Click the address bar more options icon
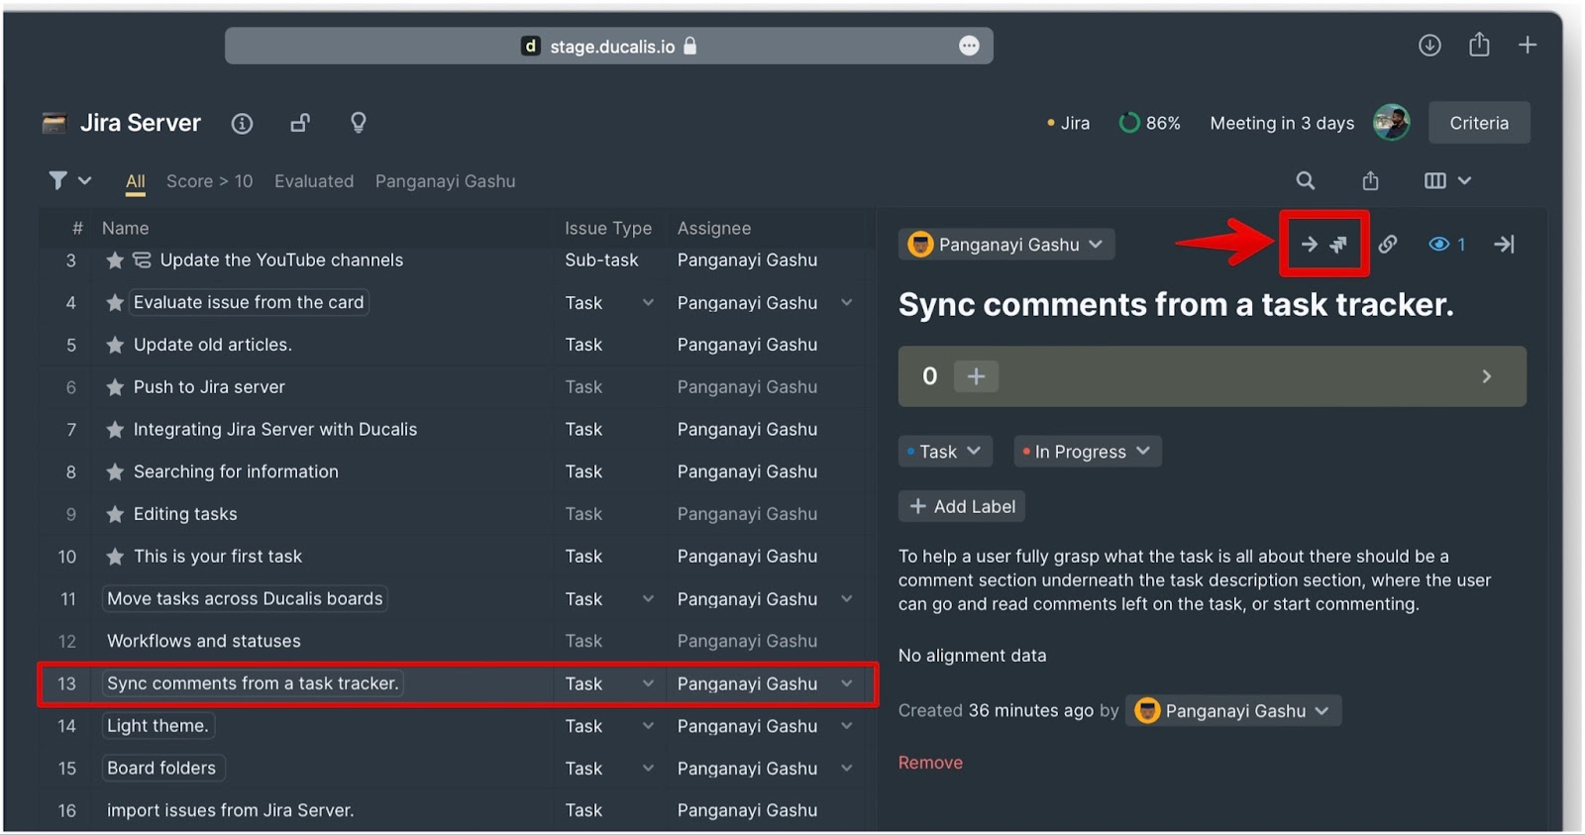The height and width of the screenshot is (835, 1585). (969, 46)
